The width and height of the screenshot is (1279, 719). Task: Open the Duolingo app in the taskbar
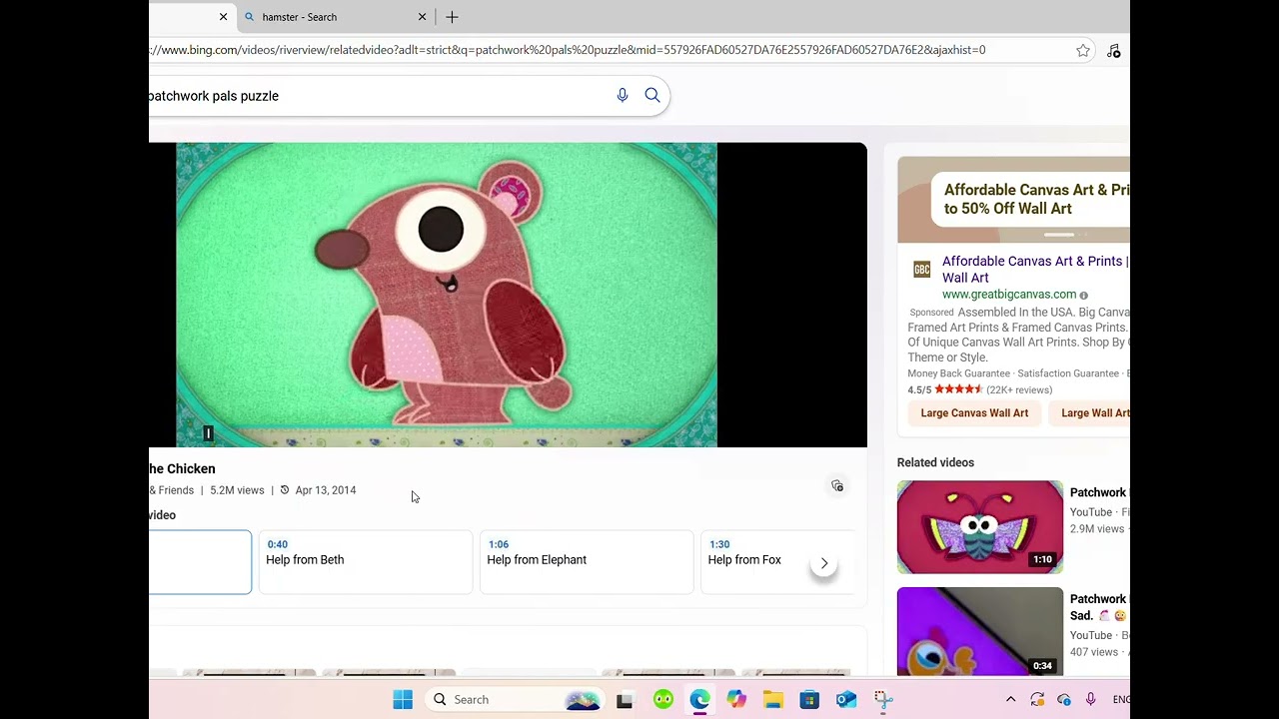point(663,700)
